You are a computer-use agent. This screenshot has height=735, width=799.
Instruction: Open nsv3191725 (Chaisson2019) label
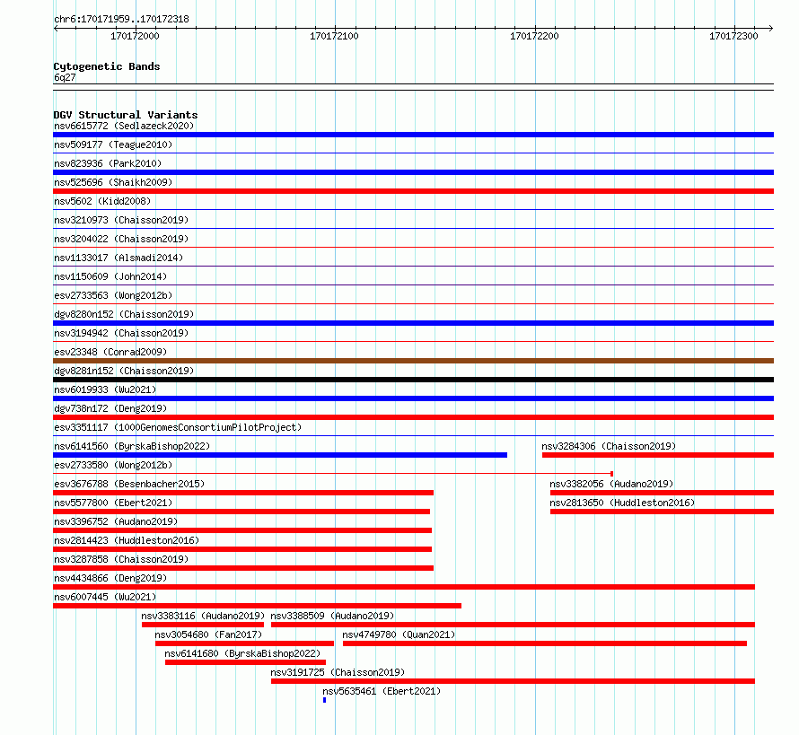338,672
